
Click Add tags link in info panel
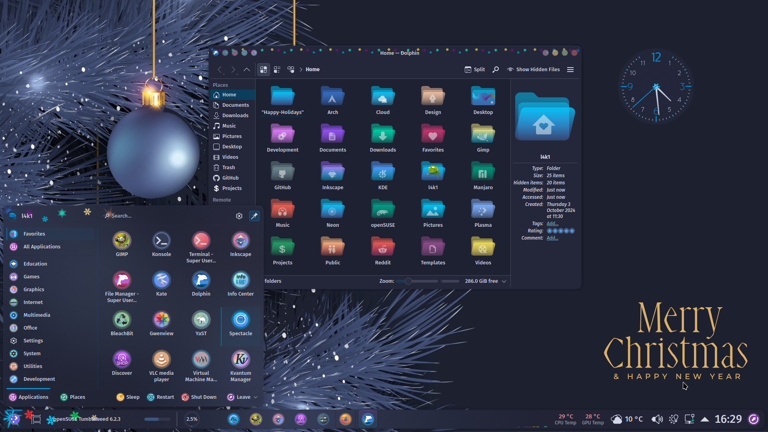(552, 224)
